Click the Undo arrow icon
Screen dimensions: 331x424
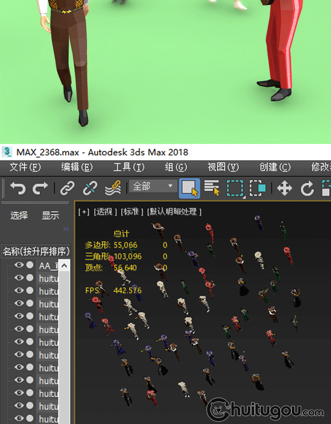18,188
